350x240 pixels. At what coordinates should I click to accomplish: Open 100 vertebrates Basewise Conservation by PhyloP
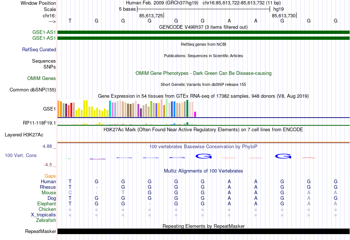coord(203,147)
